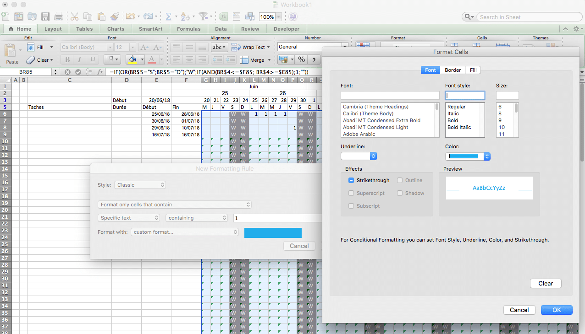The width and height of the screenshot is (585, 334).
Task: Click the fill color paint bucket icon
Action: [132, 60]
